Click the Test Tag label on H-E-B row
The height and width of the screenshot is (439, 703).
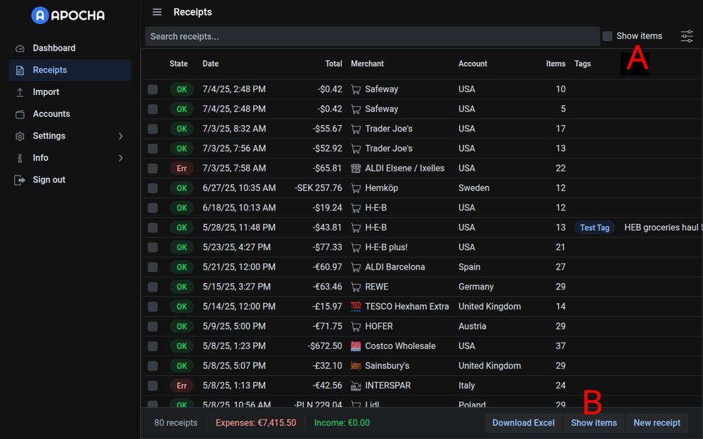pos(595,228)
